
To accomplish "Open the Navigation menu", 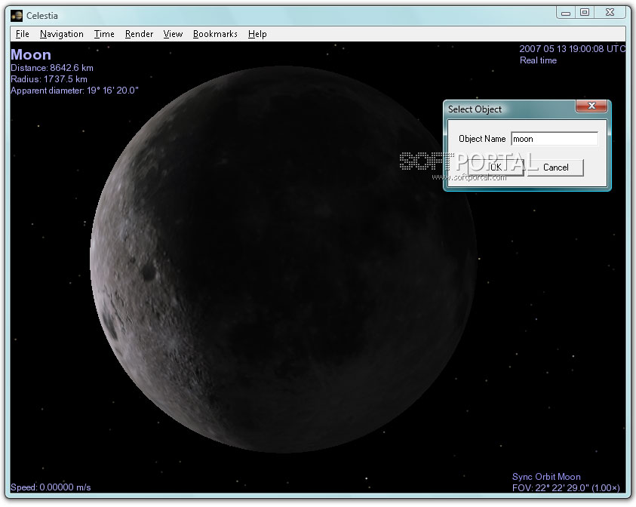I will tap(62, 34).
